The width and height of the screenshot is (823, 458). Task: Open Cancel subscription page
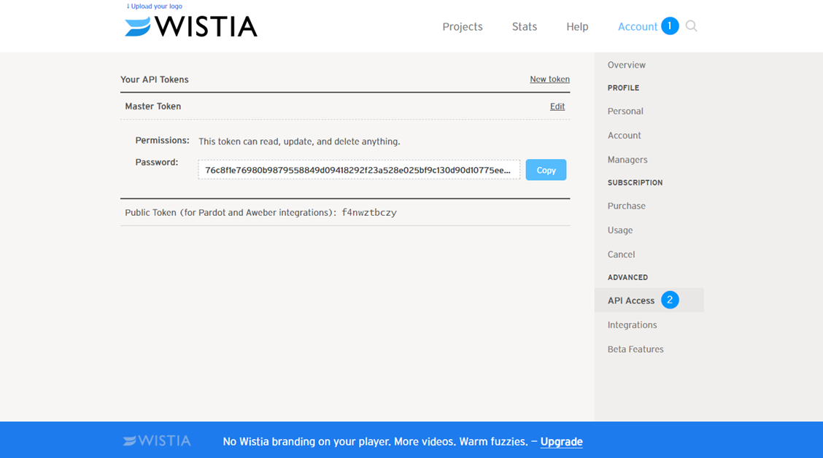[621, 255]
